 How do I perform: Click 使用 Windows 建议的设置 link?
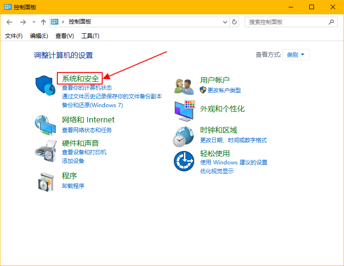(x=233, y=163)
